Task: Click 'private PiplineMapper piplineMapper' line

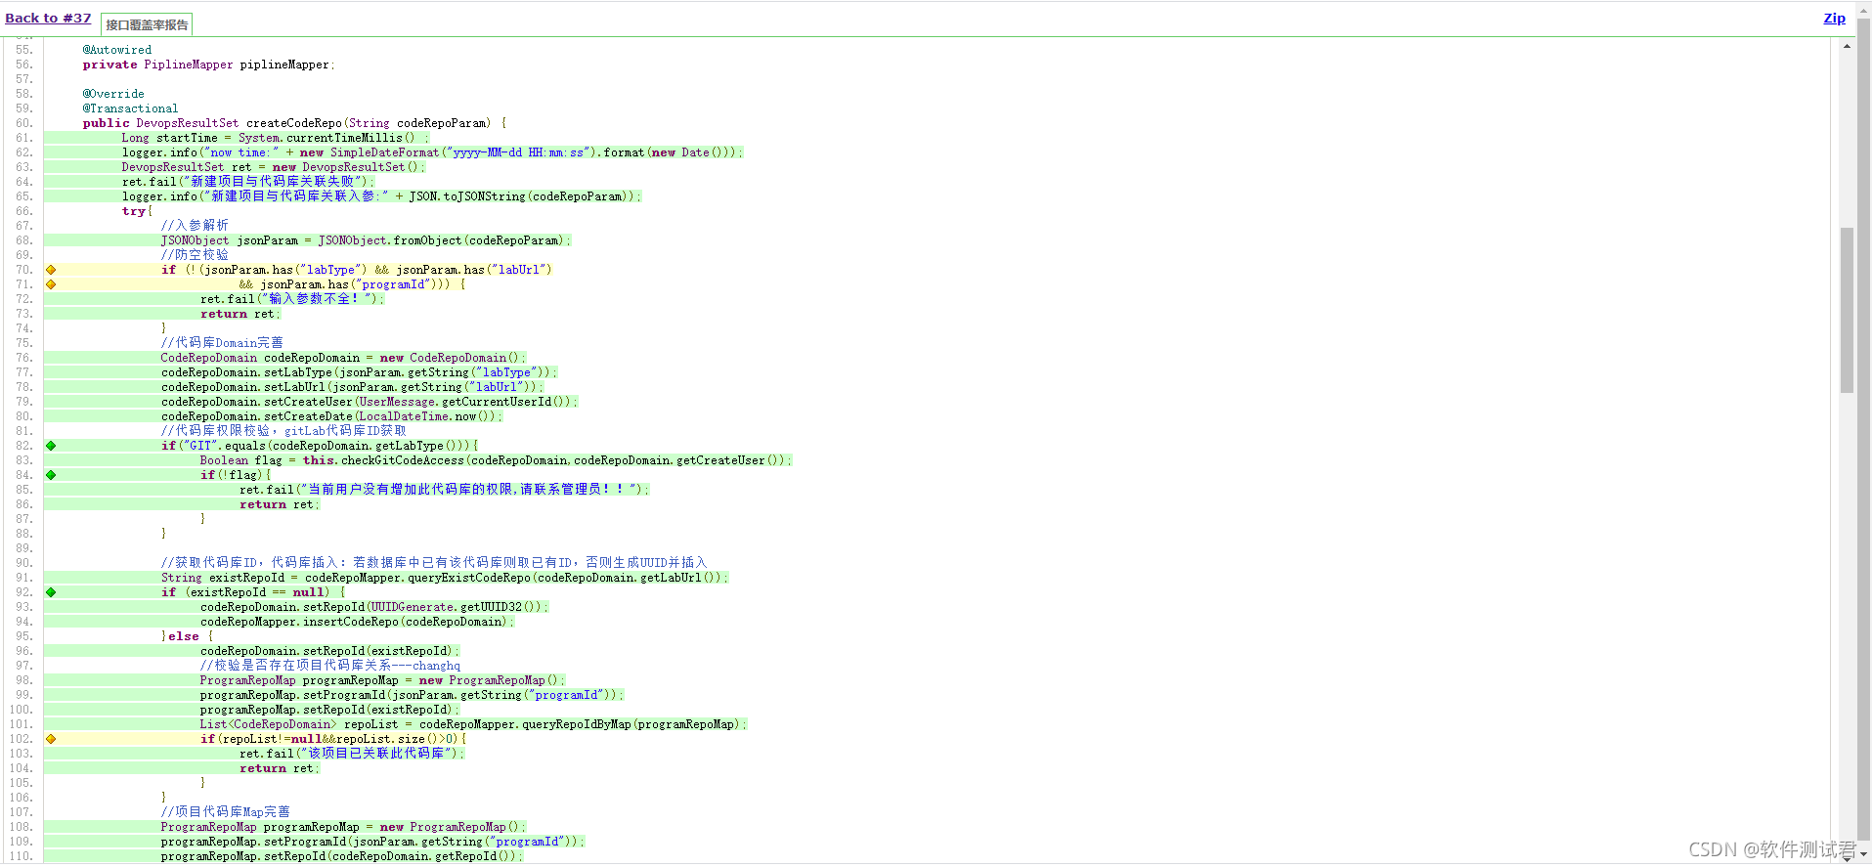Action: click(x=208, y=65)
